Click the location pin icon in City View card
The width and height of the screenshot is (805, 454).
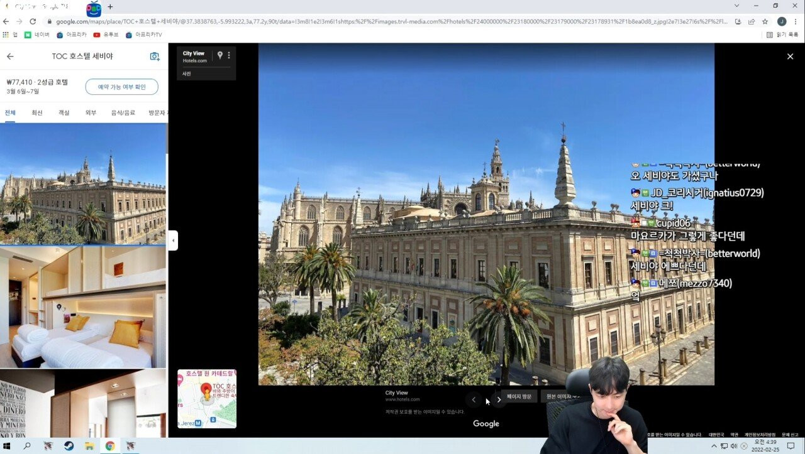[x=219, y=55]
